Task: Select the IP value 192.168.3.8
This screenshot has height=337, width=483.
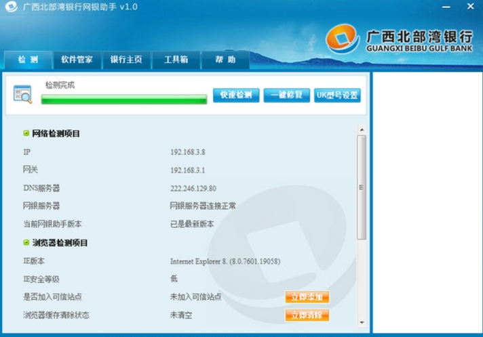Action: click(x=188, y=152)
